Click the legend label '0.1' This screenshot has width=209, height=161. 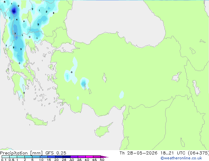(x=4, y=160)
